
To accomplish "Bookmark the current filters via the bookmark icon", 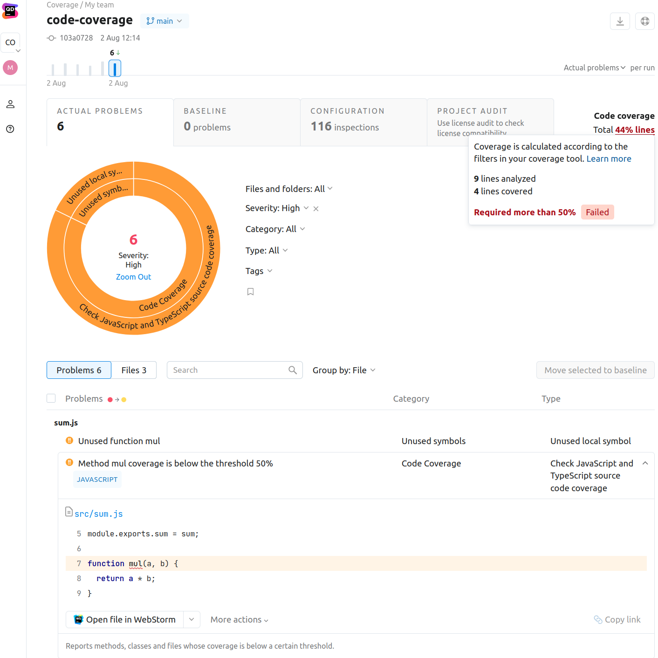I will point(250,291).
